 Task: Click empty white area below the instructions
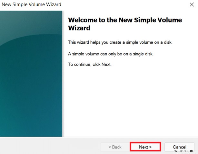130,101
